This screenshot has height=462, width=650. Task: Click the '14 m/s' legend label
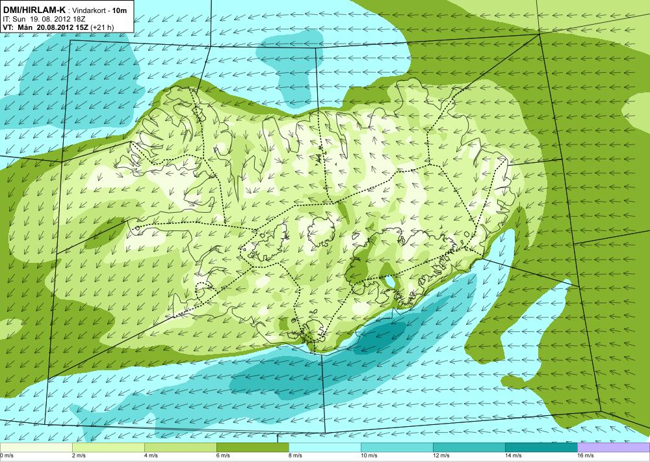[513, 455]
